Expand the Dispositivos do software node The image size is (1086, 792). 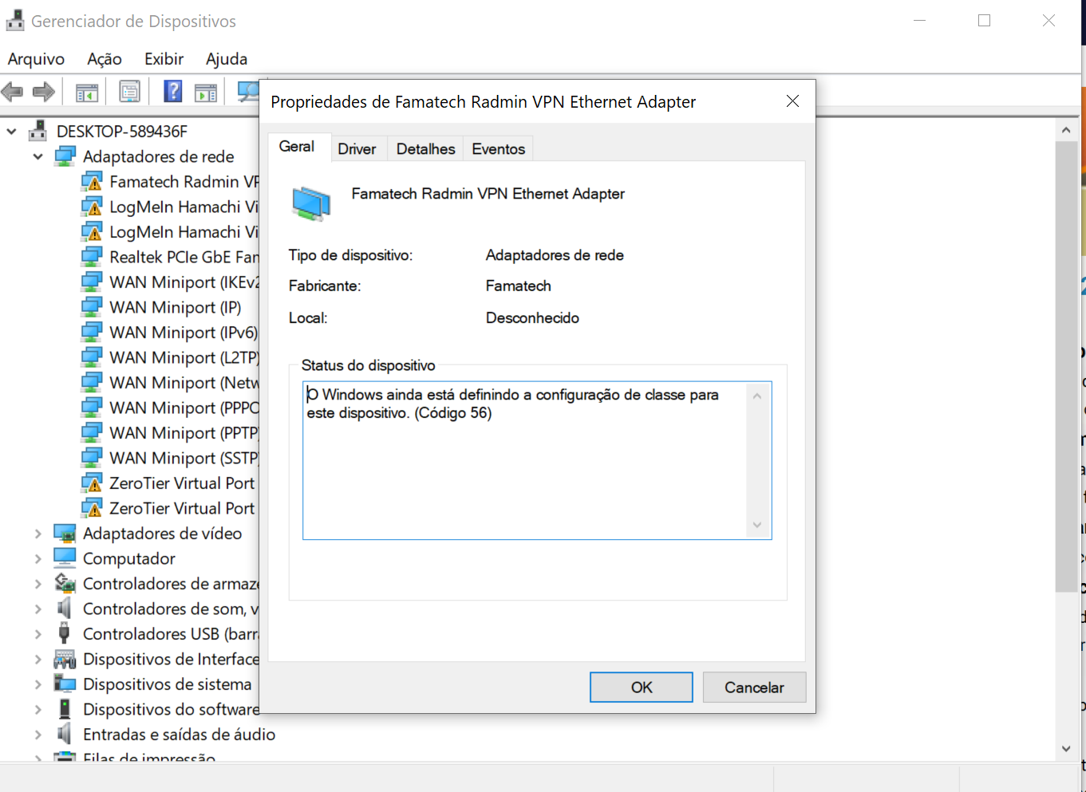pos(38,709)
